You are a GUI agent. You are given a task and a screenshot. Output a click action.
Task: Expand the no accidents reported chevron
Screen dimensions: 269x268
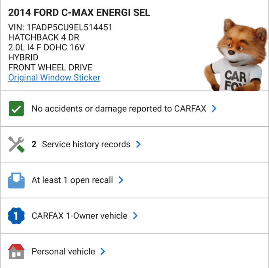(214, 108)
